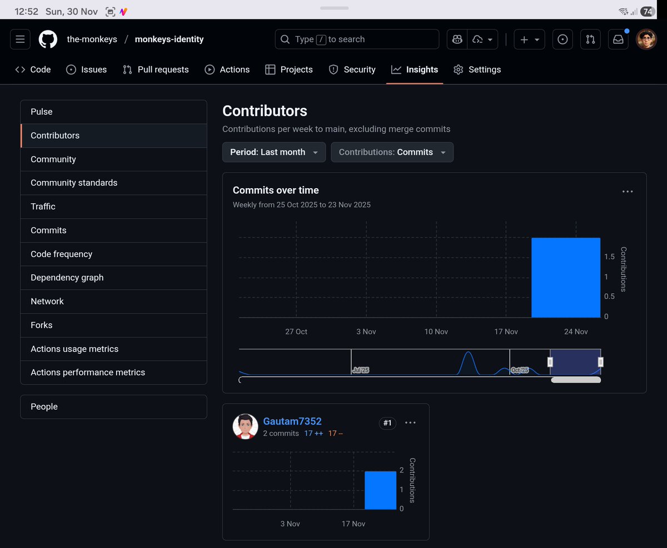Click Gautam7352 contributor avatar
667x548 pixels.
coord(245,426)
